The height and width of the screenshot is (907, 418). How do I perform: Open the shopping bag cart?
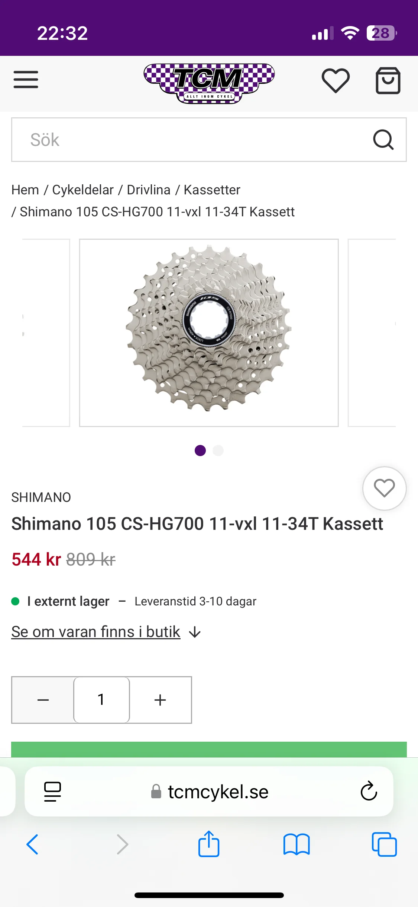[388, 80]
